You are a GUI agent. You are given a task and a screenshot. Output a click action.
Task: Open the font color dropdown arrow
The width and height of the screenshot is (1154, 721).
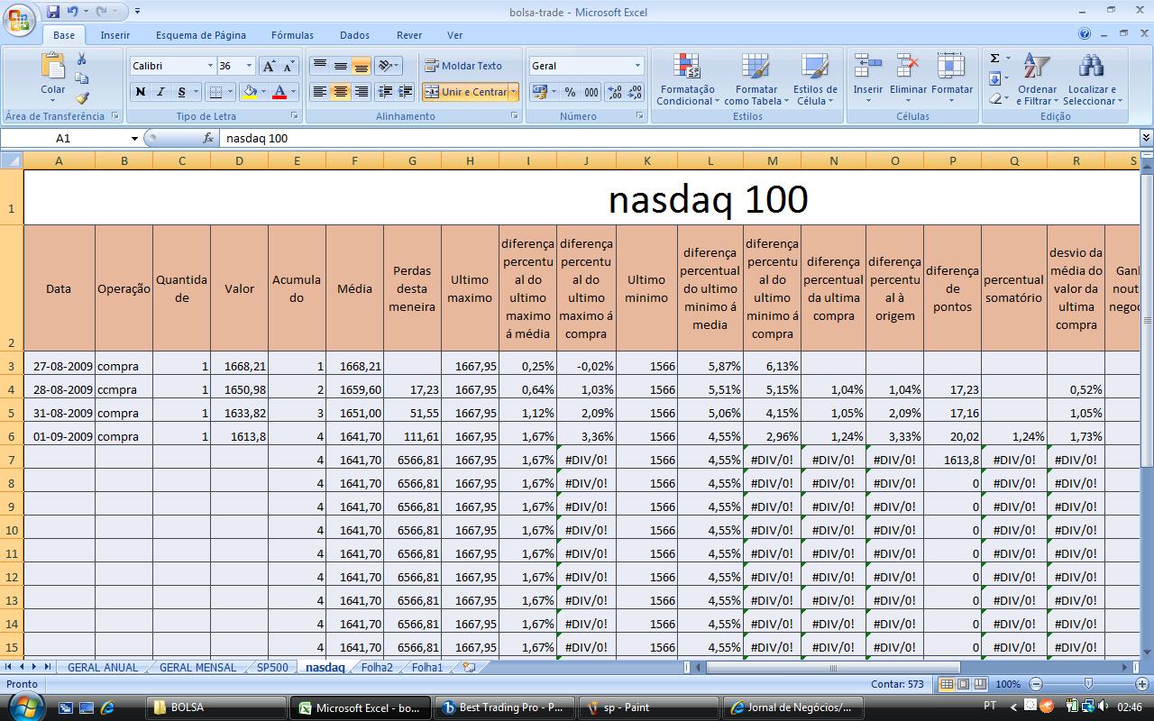point(294,92)
